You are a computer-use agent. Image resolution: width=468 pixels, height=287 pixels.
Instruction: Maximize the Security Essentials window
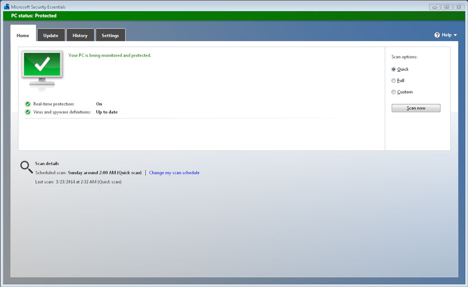coord(447,7)
